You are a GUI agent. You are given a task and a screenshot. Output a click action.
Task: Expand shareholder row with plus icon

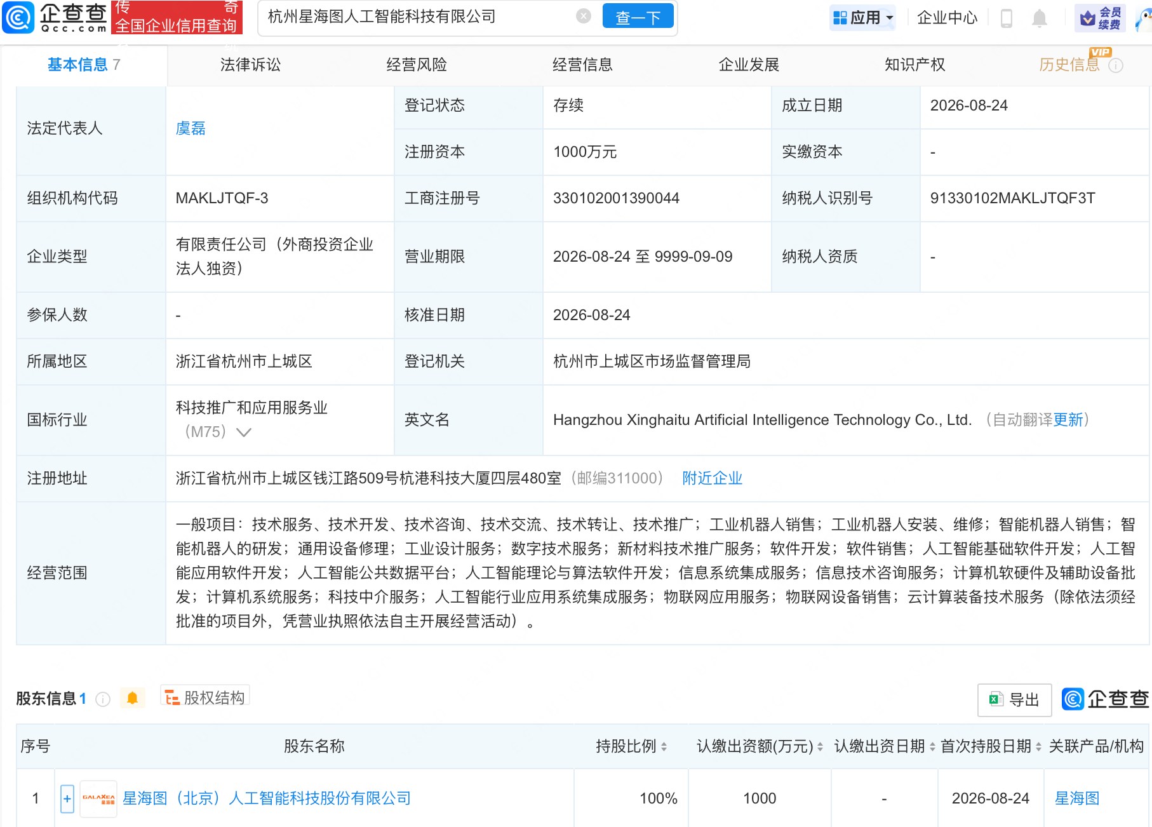pyautogui.click(x=67, y=799)
